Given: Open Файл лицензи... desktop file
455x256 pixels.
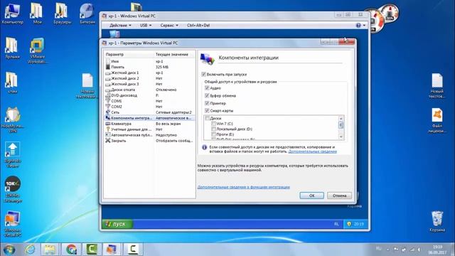Looking at the screenshot, I should pos(437,120).
